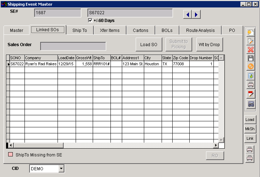Toggle the +/-60 Days checkbox

pyautogui.click(x=90, y=21)
